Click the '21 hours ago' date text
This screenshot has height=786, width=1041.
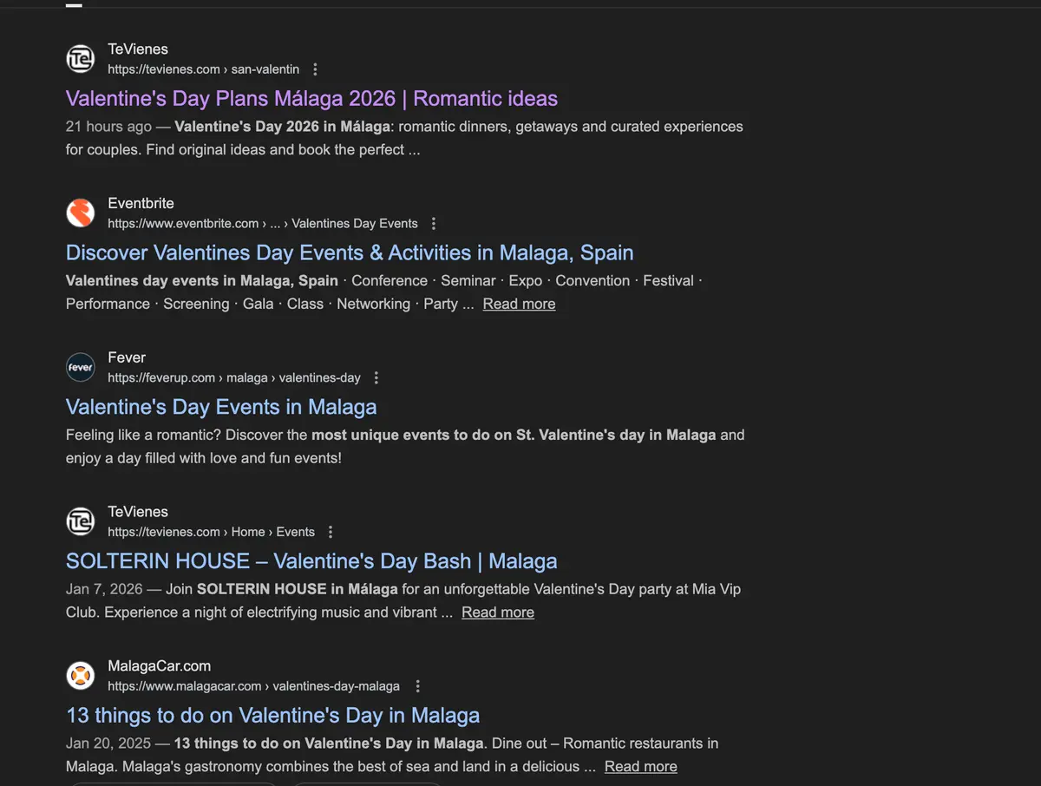tap(108, 127)
